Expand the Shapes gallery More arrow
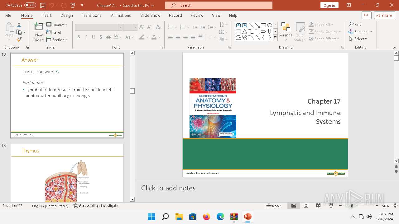This screenshot has height=224, width=399. (x=275, y=38)
